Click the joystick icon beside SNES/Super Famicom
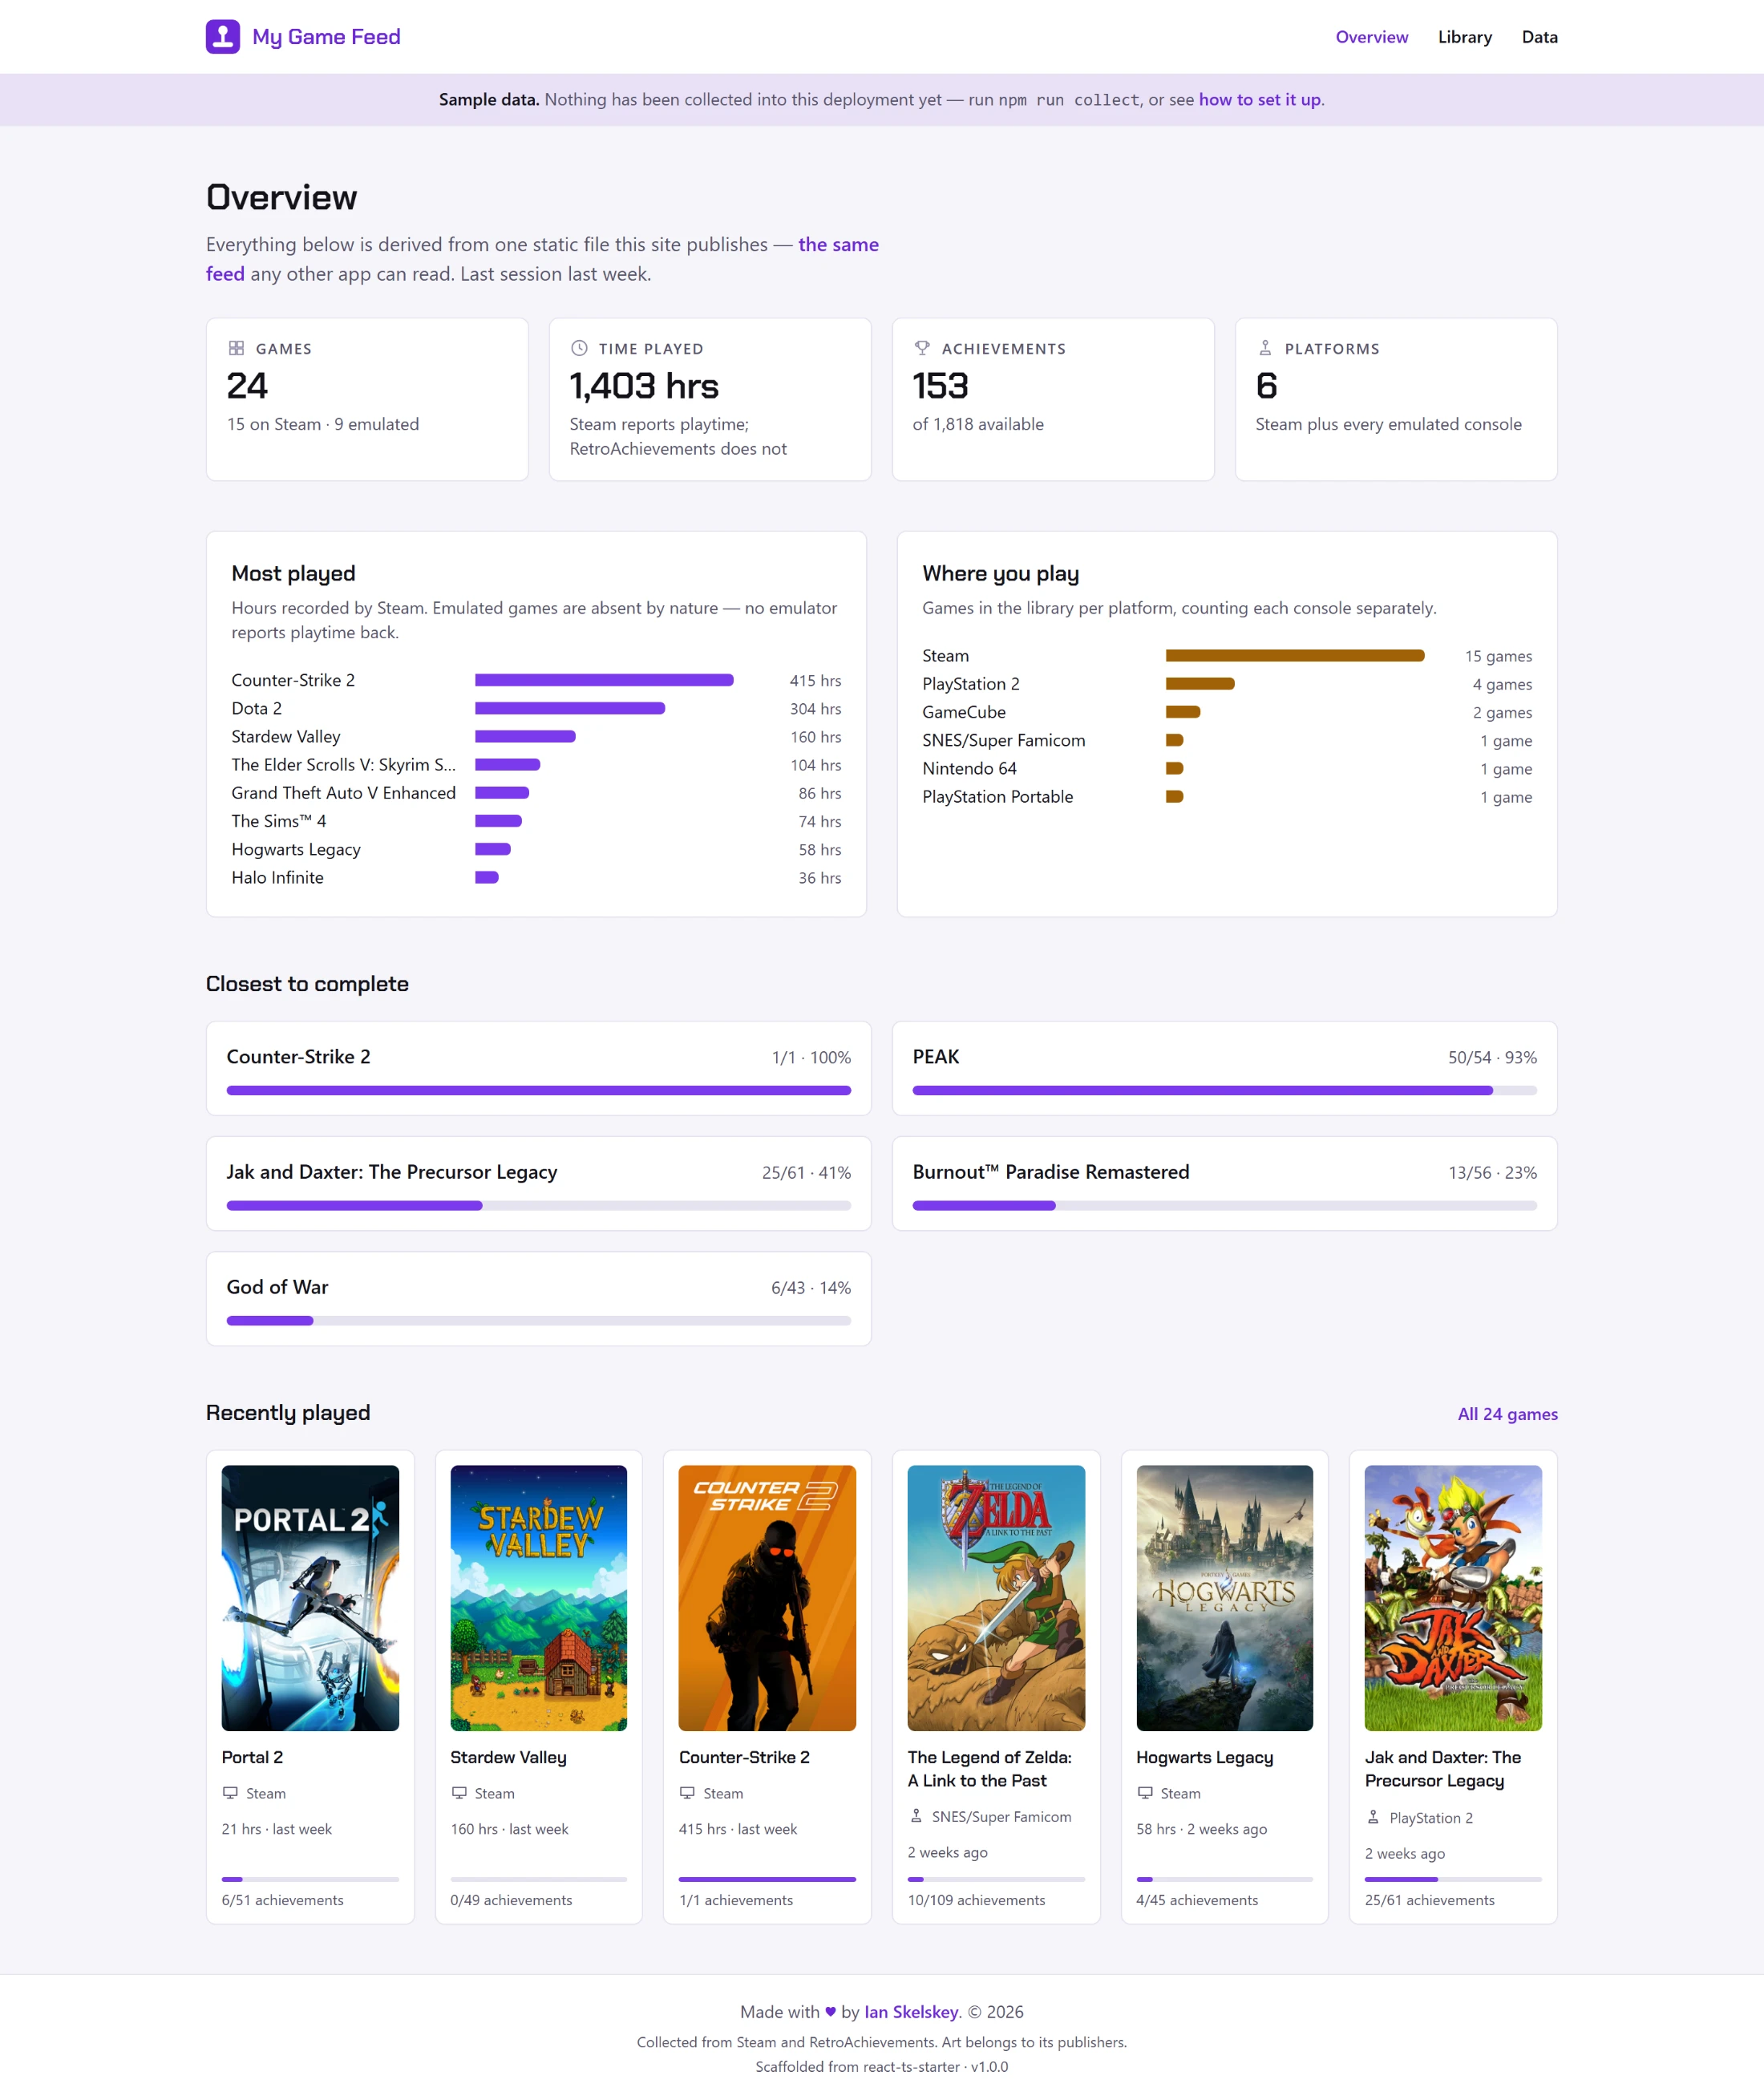 (x=916, y=1816)
